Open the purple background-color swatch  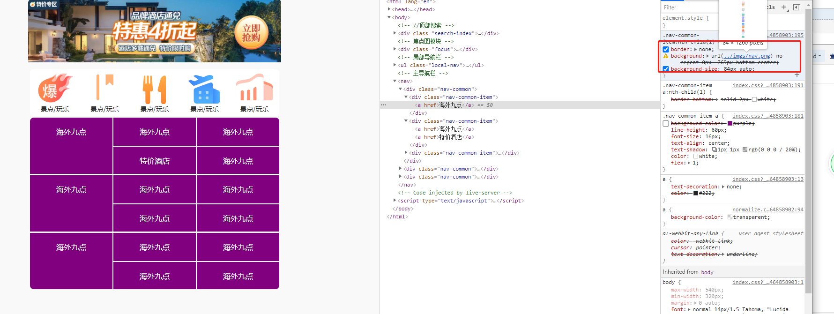tap(730, 123)
